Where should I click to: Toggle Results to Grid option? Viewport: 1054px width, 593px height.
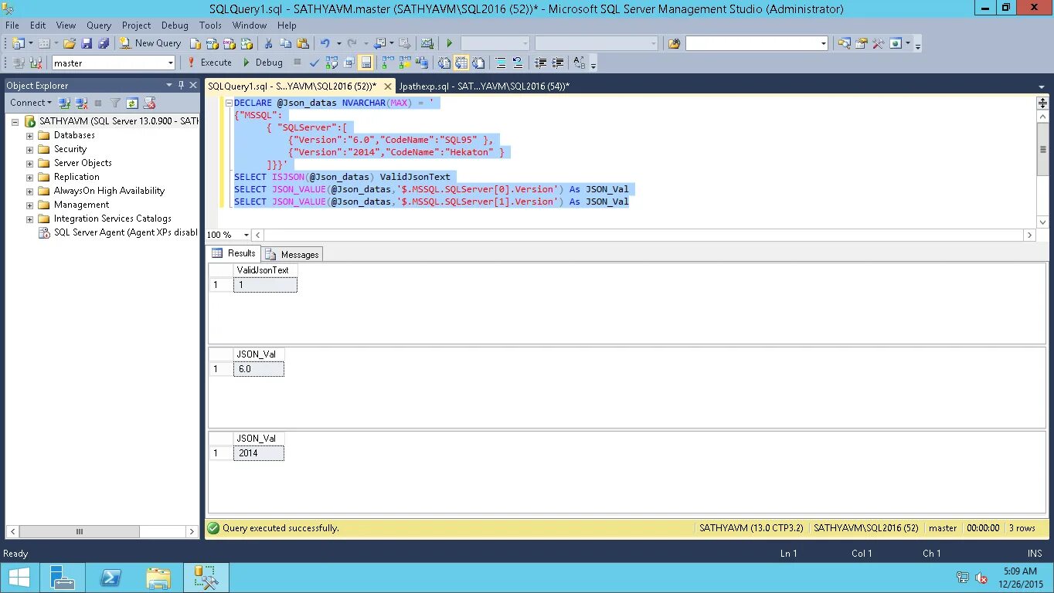(x=461, y=63)
